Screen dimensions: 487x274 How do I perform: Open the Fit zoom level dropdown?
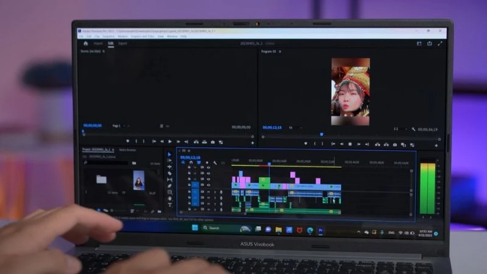point(295,128)
